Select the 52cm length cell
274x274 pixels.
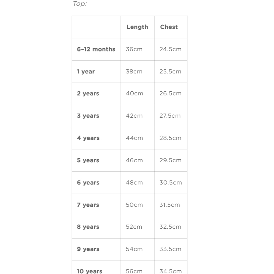(x=134, y=227)
